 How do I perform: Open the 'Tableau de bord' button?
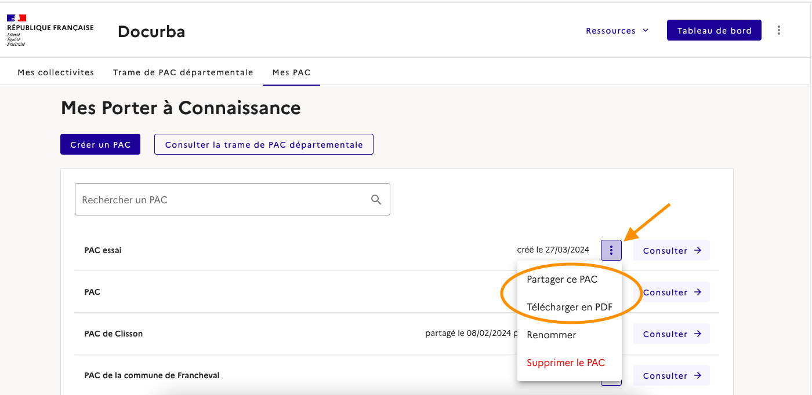[x=714, y=31]
